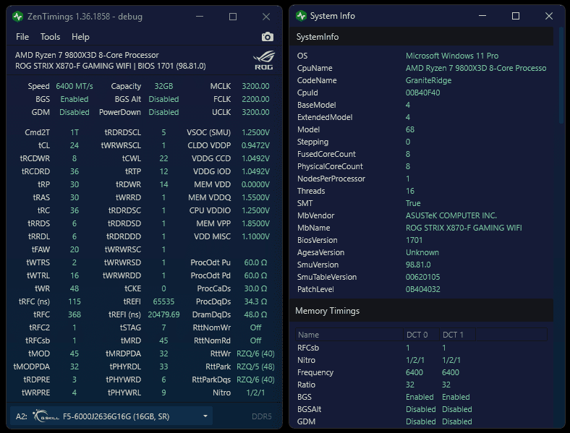Click the DCT 1 column header
570x433 pixels.
pos(457,335)
